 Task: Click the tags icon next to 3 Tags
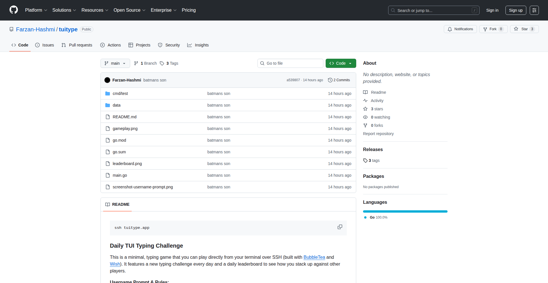click(162, 63)
